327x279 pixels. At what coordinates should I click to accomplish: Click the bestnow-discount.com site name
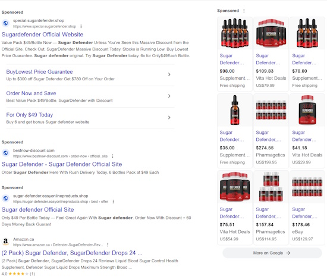coord(34,151)
